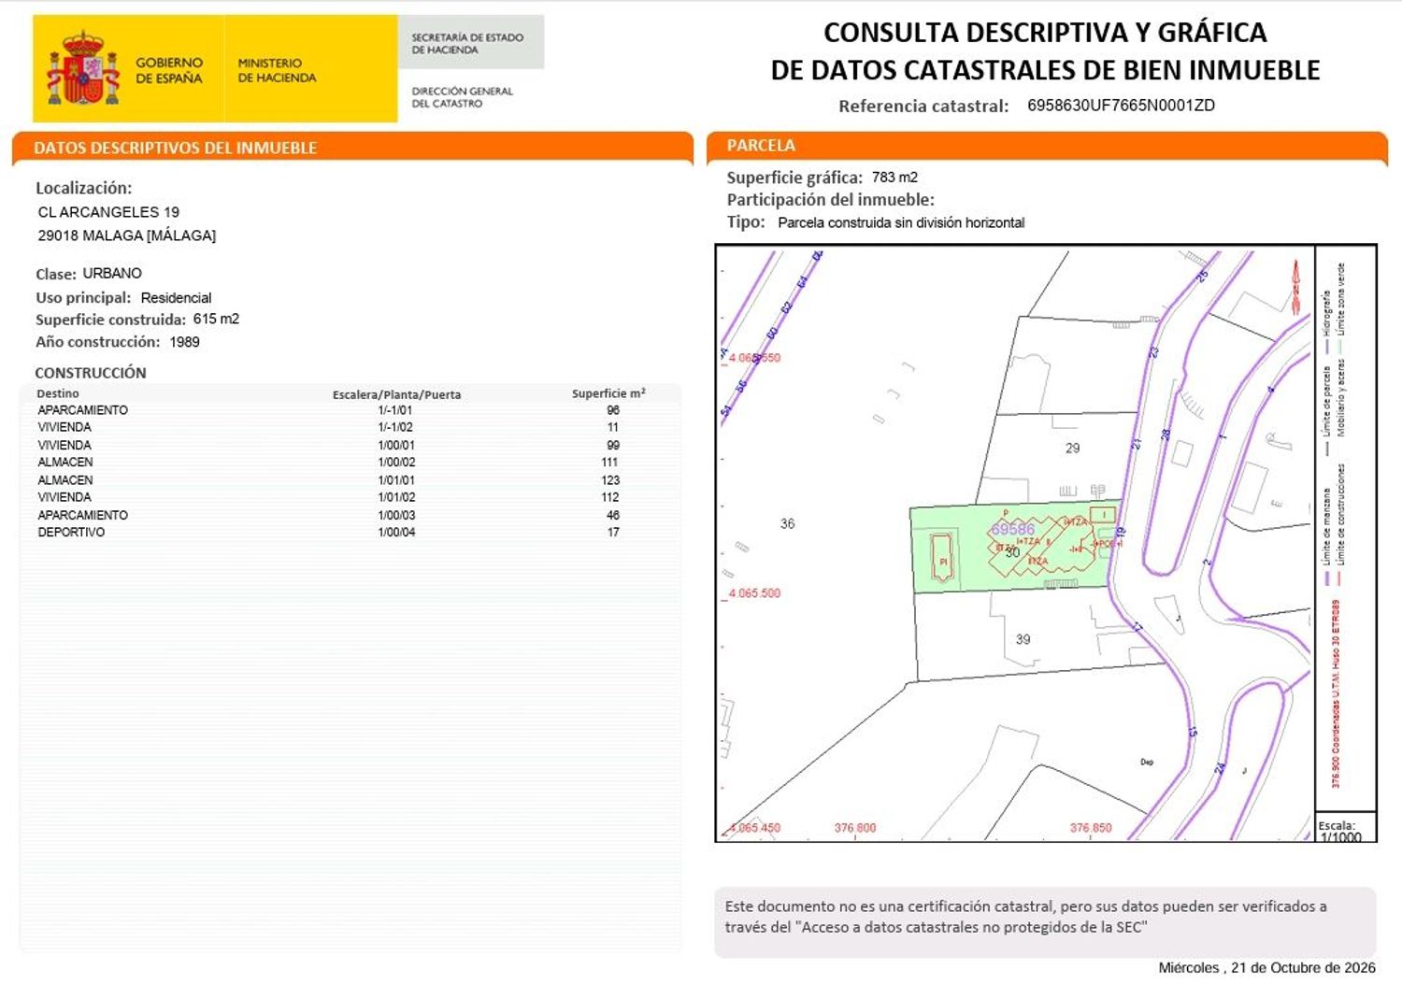The width and height of the screenshot is (1402, 984).
Task: Click the cadastral reference 6958630UF7665N0001ZD
Action: click(1121, 106)
